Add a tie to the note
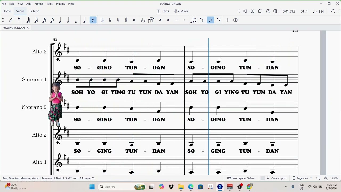This screenshot has width=341, height=192. pyautogui.click(x=143, y=20)
